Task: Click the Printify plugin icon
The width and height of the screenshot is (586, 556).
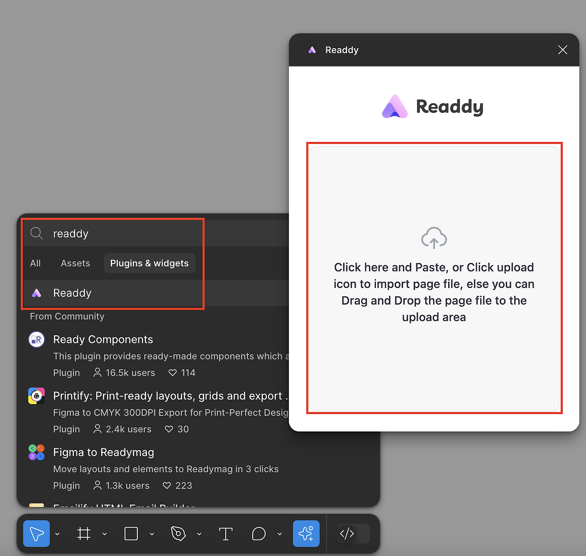Action: coord(37,396)
